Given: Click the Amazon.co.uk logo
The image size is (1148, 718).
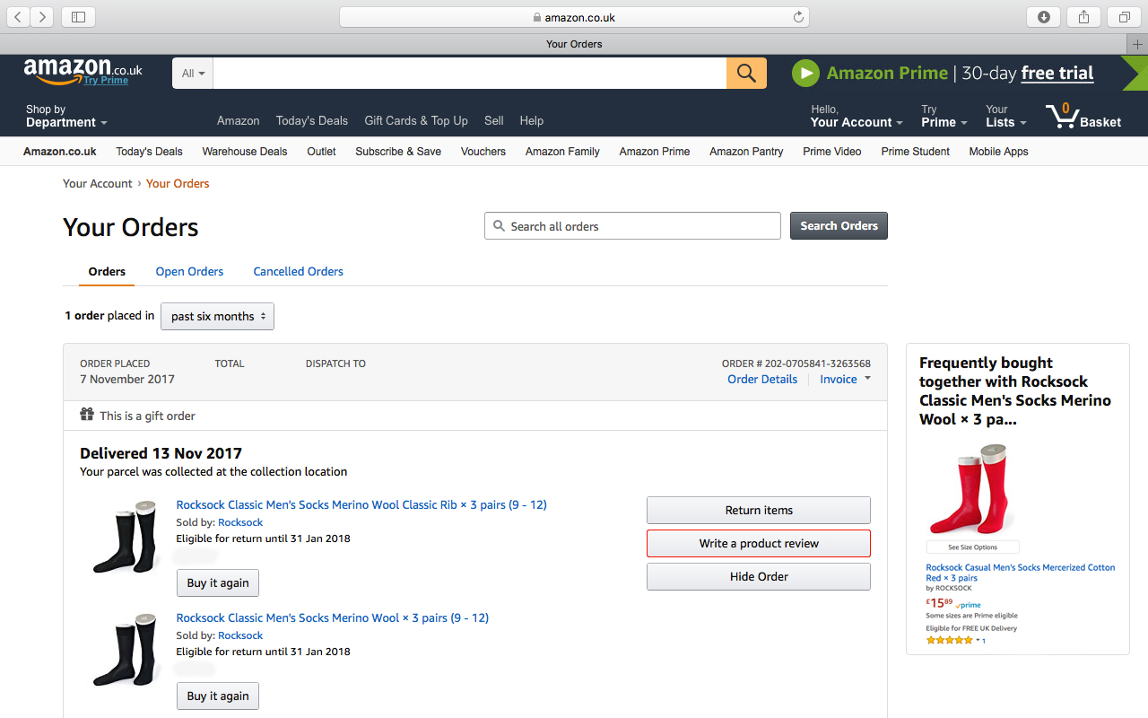Looking at the screenshot, I should click(x=83, y=71).
